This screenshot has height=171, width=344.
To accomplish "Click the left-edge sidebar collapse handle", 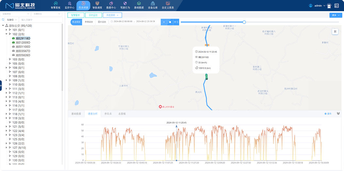I will pyautogui.click(x=1, y=86).
